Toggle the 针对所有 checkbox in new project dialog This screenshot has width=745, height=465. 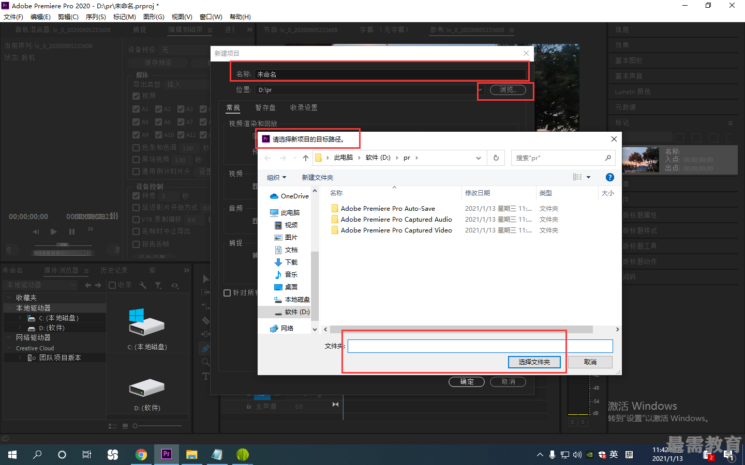point(227,293)
